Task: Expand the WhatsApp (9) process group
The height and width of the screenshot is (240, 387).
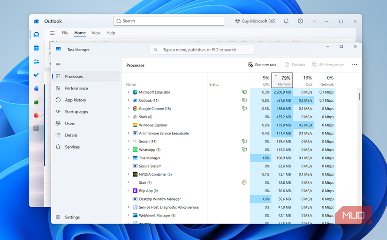Action: coord(129,150)
